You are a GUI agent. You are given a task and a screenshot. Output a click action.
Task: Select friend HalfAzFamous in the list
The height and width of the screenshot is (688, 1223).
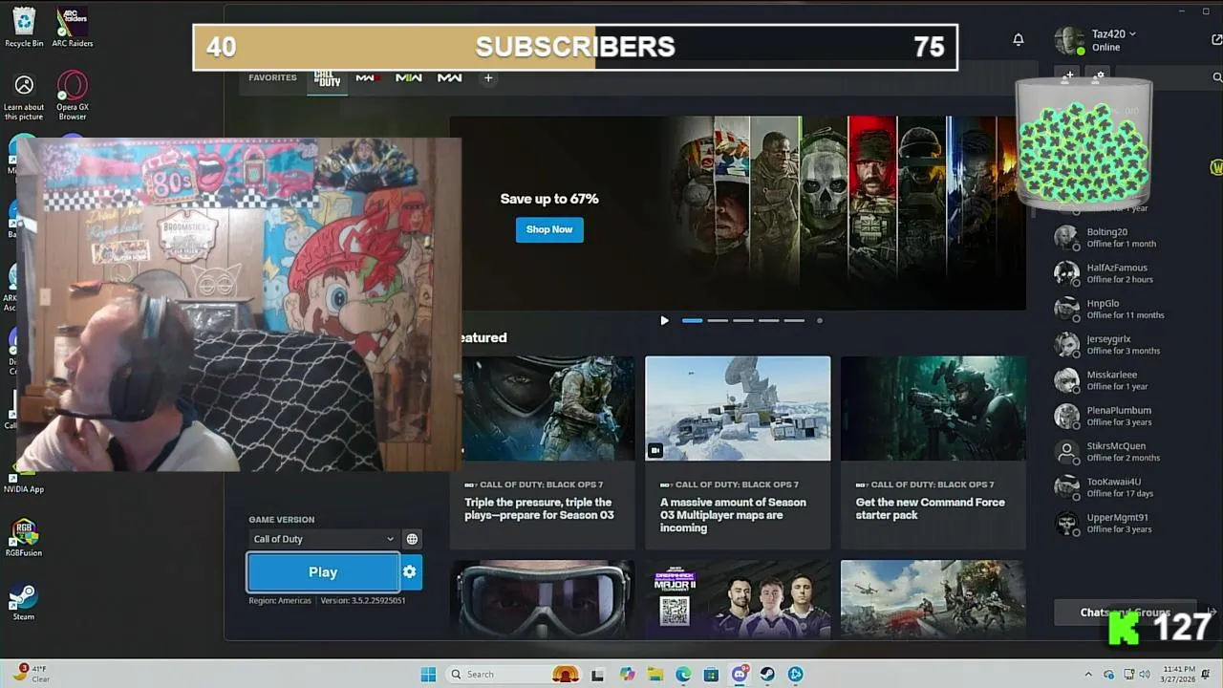click(x=1125, y=273)
